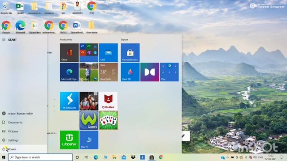This screenshot has height=161, width=287.
Task: Open Task View on taskbar
Action: (86, 157)
